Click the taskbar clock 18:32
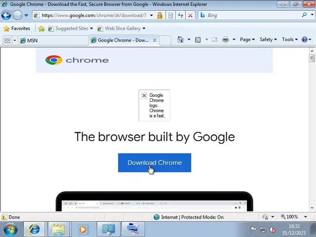The image size is (316, 237). 294,226
